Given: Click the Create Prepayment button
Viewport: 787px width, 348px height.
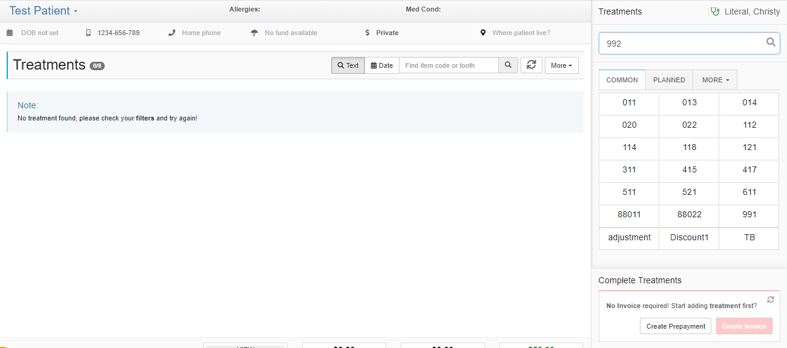Looking at the screenshot, I should click(676, 326).
